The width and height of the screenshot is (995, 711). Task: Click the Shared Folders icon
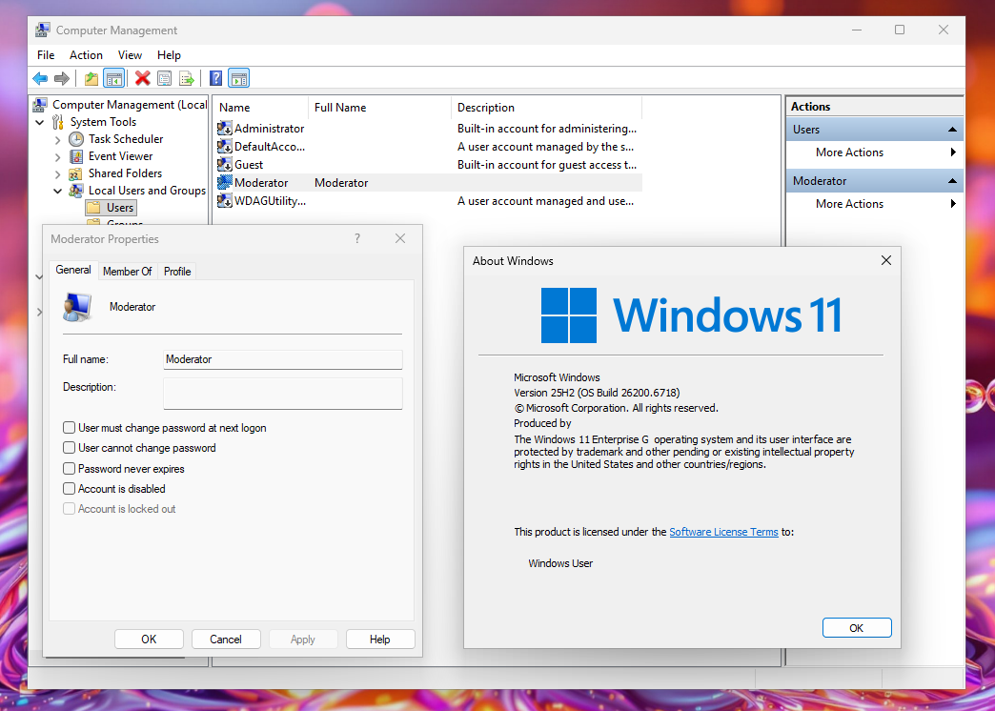(x=76, y=173)
